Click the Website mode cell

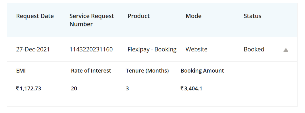pos(196,49)
